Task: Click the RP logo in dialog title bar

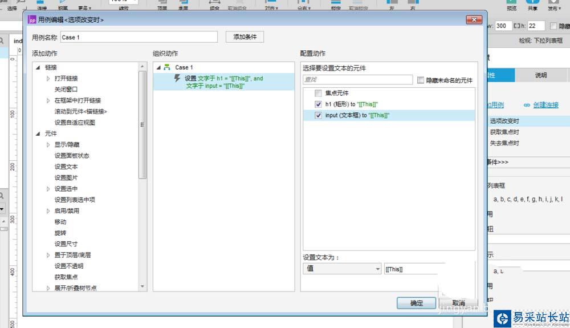Action: 32,19
